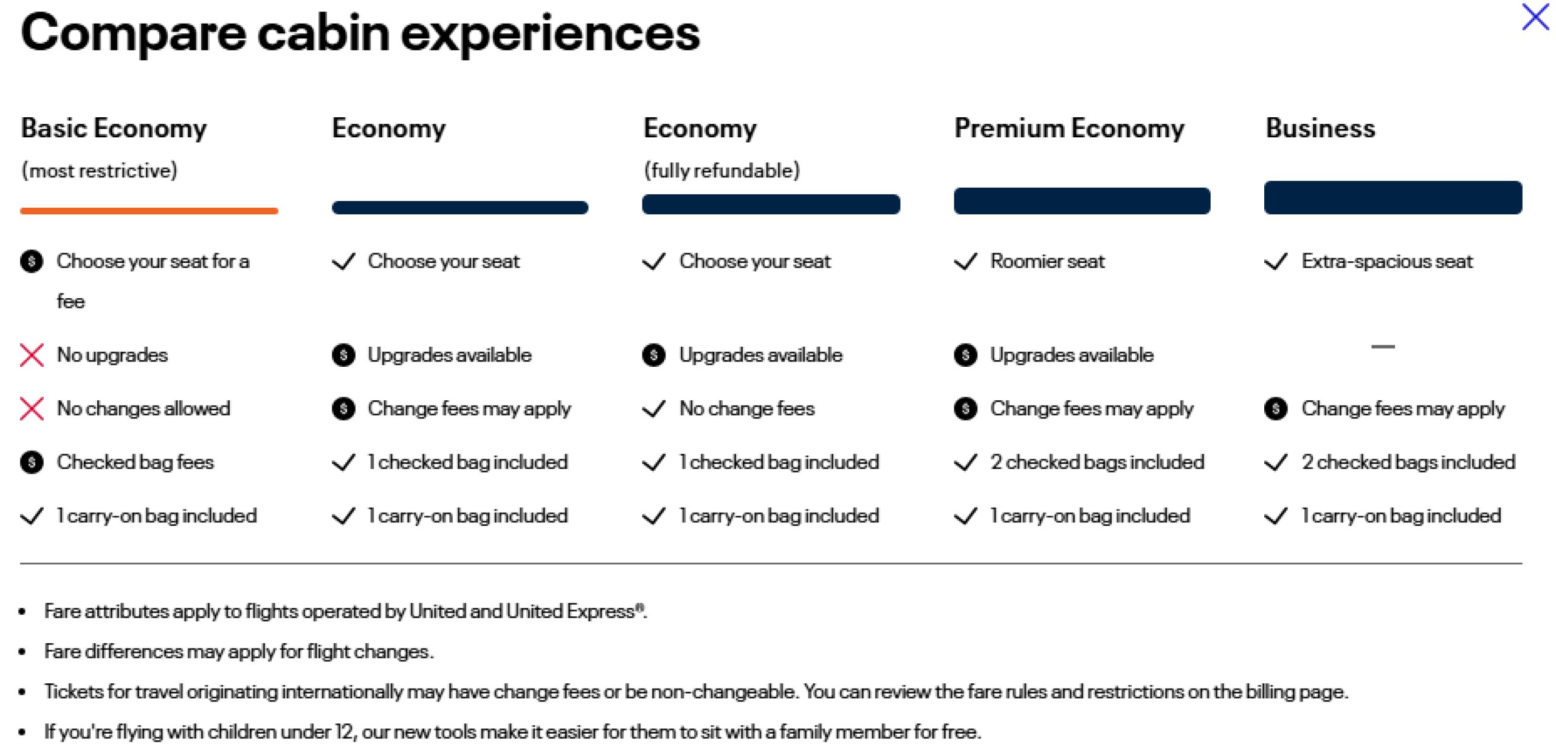Select the Premium Economy column heading
The width and height of the screenshot is (1556, 747).
(1069, 129)
